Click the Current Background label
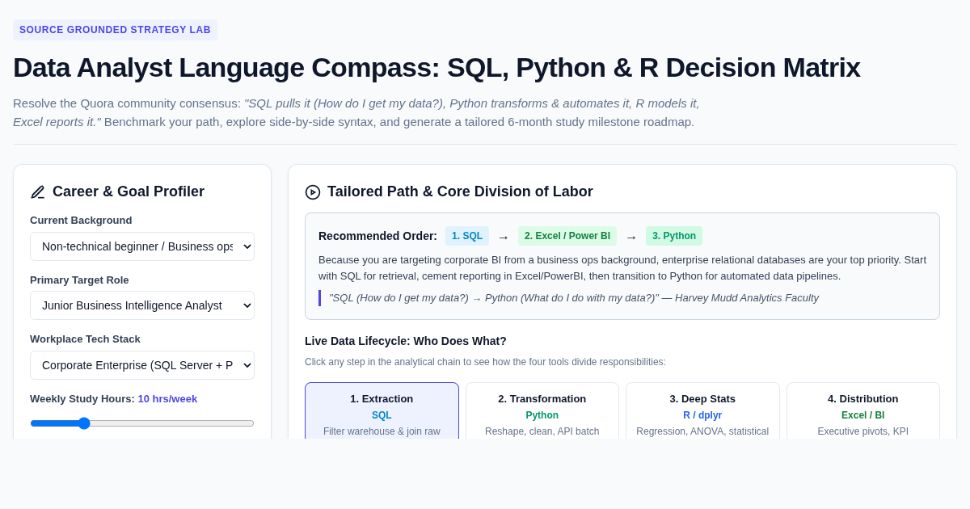 click(81, 220)
